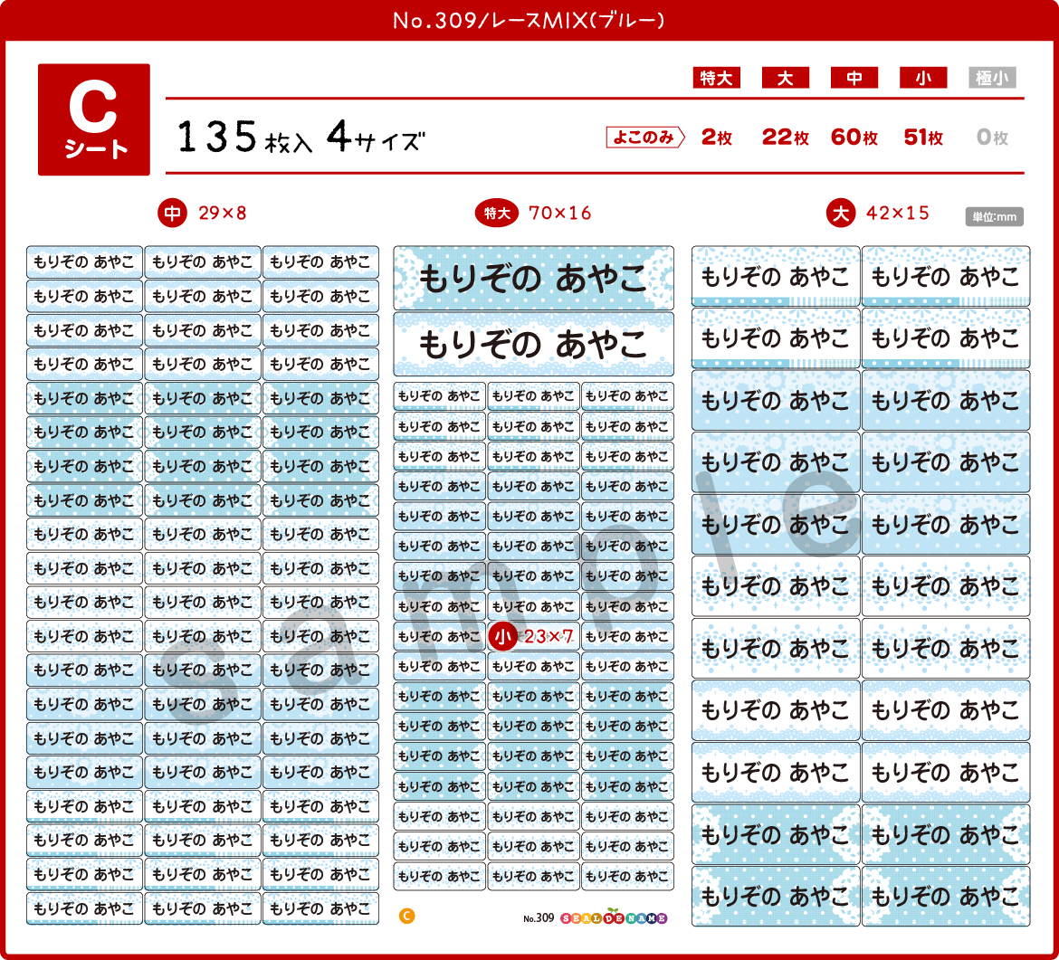1059x960 pixels.
Task: Click the 特大 size badge above 2枚
Action: (x=717, y=78)
